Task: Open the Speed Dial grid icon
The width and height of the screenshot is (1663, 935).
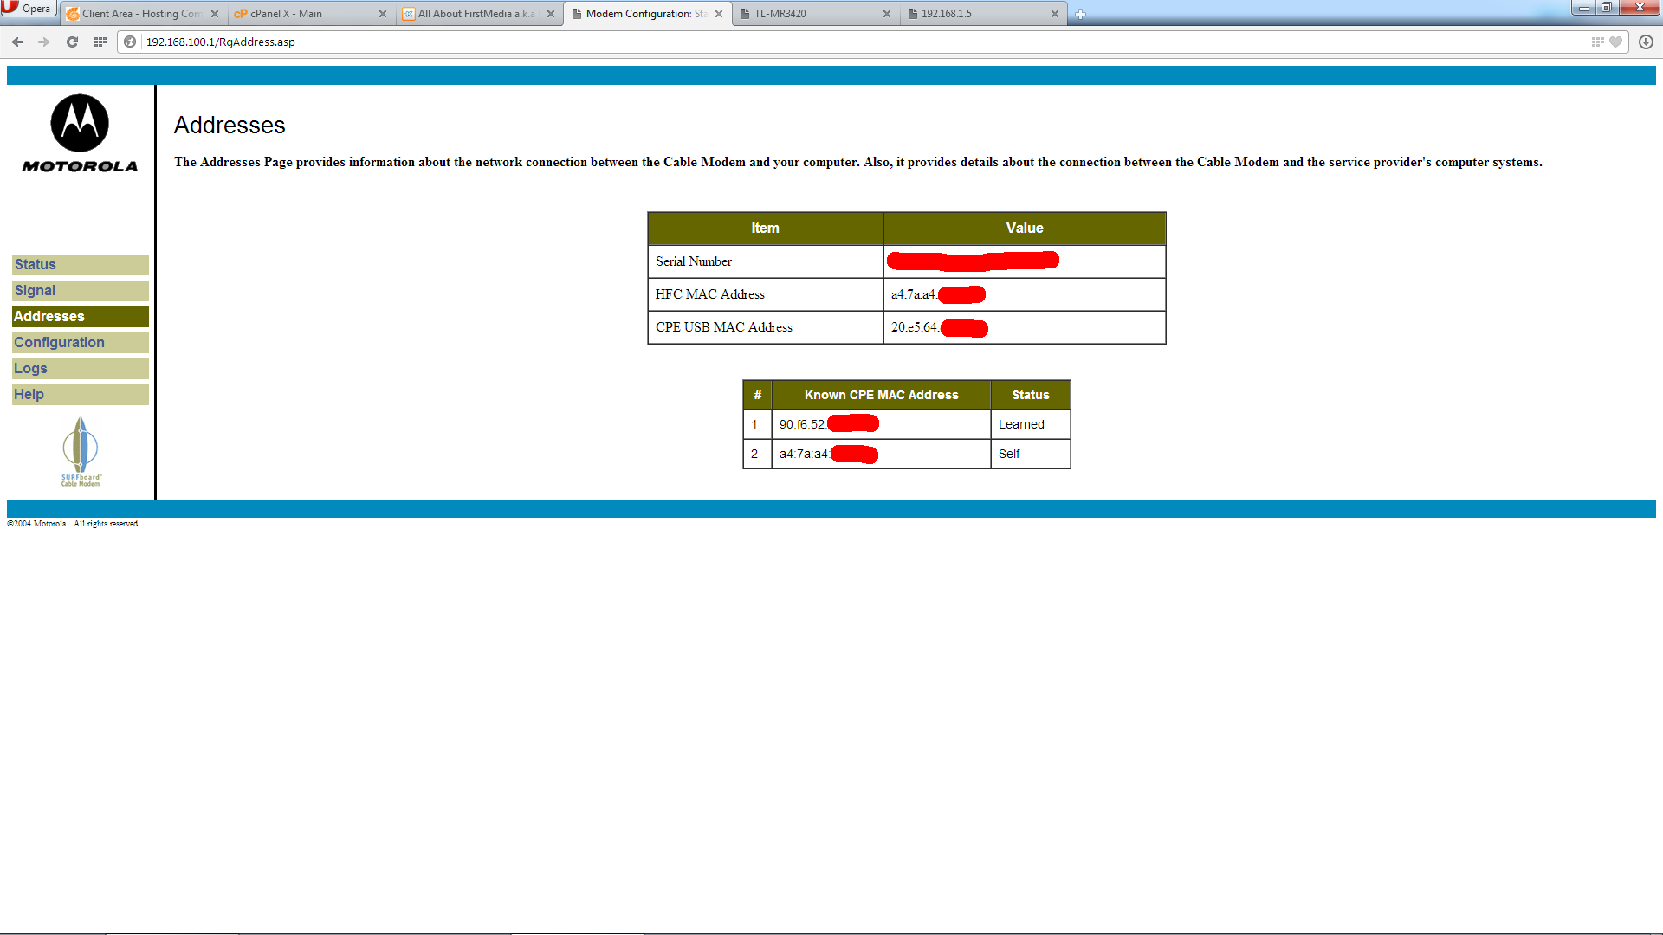Action: coord(100,42)
